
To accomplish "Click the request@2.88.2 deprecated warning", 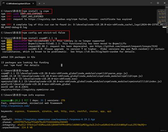I will tap(79, 46).
